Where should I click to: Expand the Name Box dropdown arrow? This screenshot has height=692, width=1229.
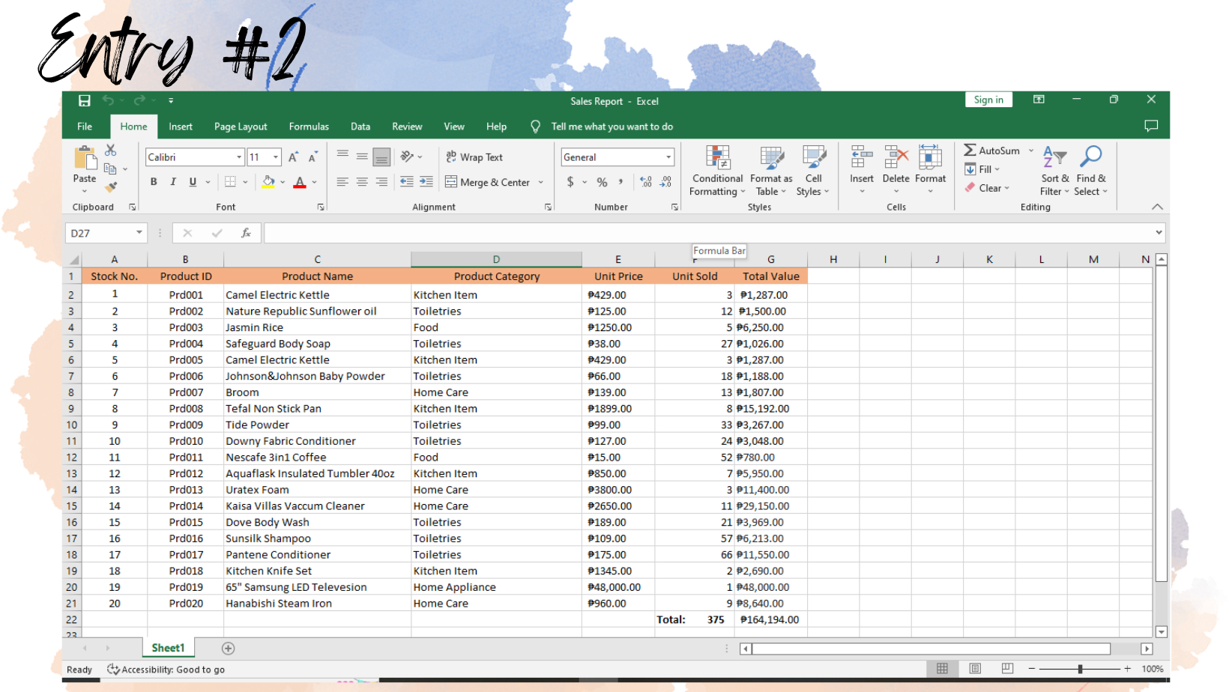pos(139,233)
